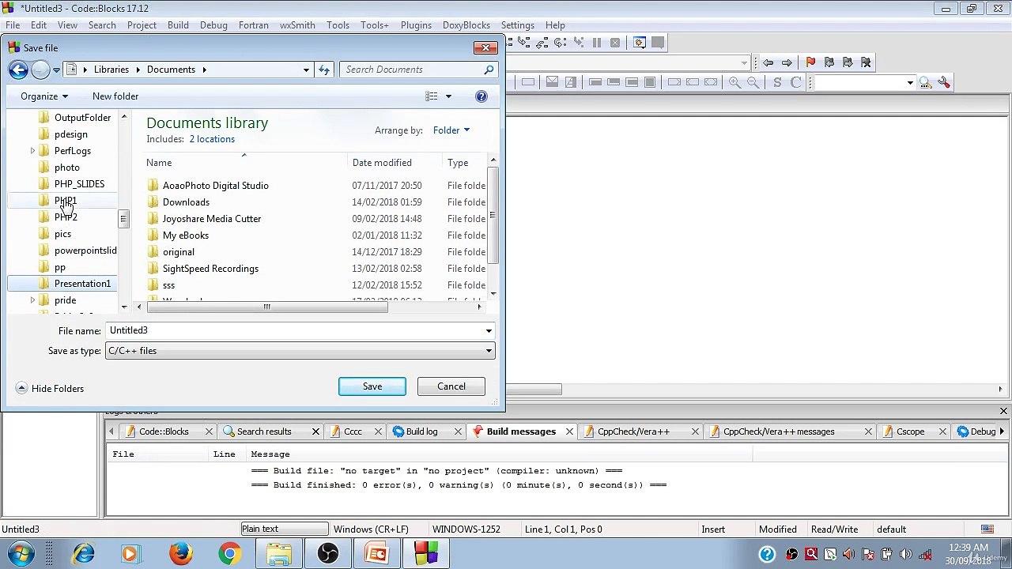Viewport: 1012px width, 569px height.
Task: Switch to PowerPoint on taskbar
Action: pyautogui.click(x=377, y=553)
